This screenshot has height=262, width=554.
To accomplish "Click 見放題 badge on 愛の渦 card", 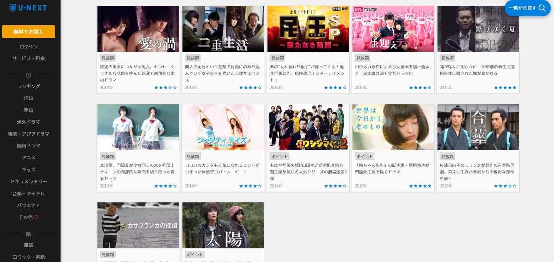I will click(x=108, y=58).
